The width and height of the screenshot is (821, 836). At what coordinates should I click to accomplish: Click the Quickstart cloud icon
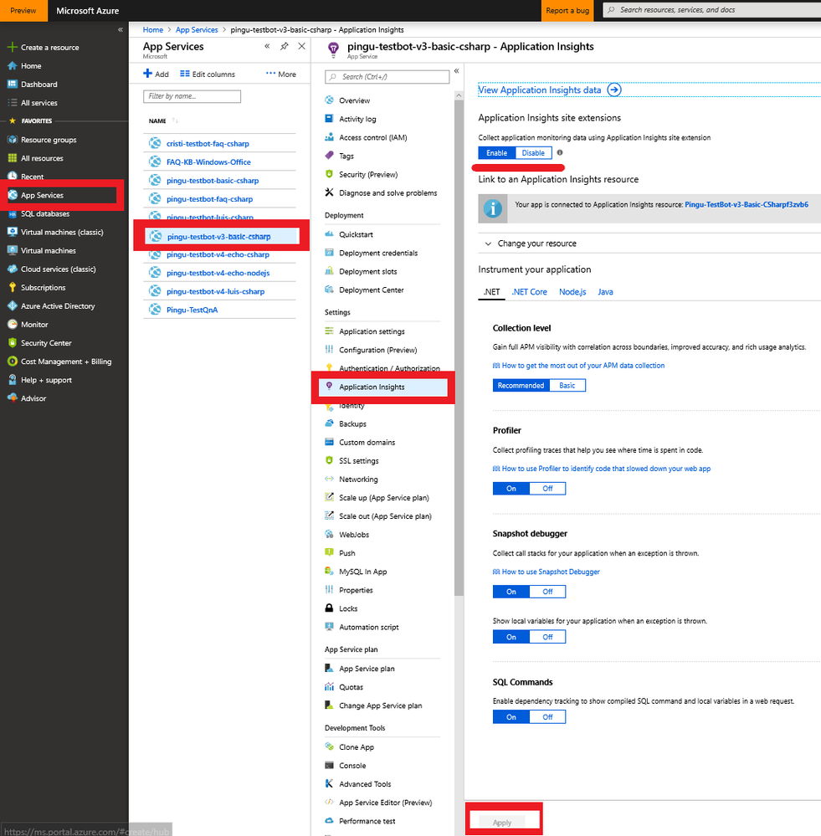coord(329,234)
